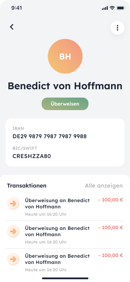This screenshot has width=130, height=282.
Task: Tap the cellular signal bars icon
Action: pos(105,8)
